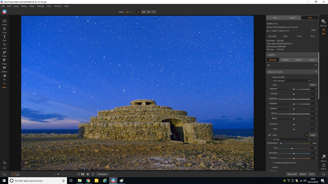Click the Temperature slider handle
The width and height of the screenshot is (328, 184).
pos(281,143)
